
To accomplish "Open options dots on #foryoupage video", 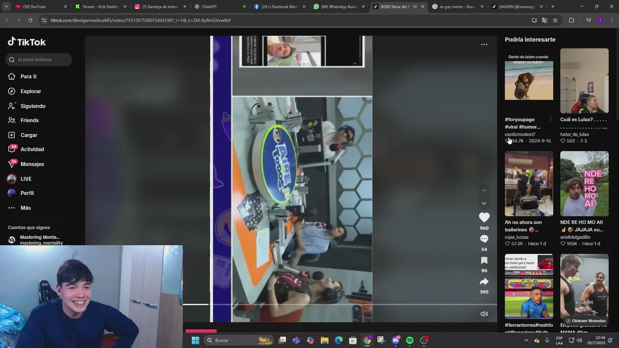I will click(x=550, y=119).
